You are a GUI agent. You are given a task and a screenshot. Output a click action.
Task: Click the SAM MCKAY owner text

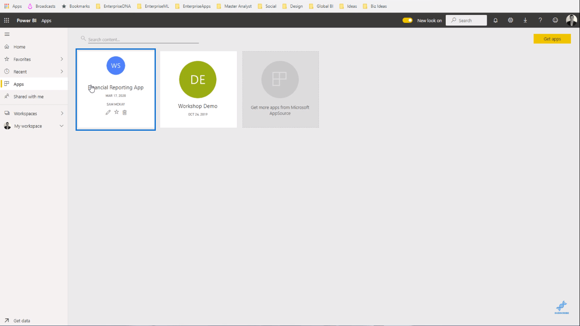[115, 104]
